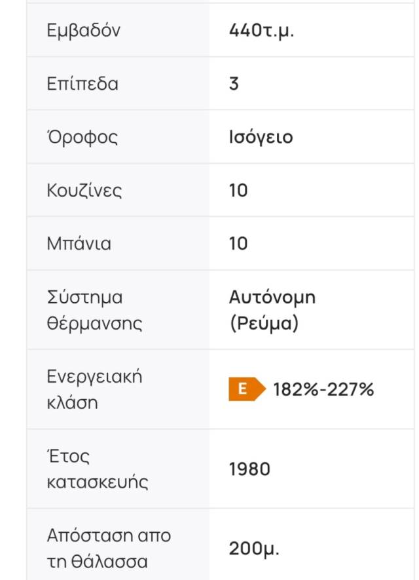Click the 182%-227% energy range text
Viewport: 419px width, 580px height.
pos(323,389)
